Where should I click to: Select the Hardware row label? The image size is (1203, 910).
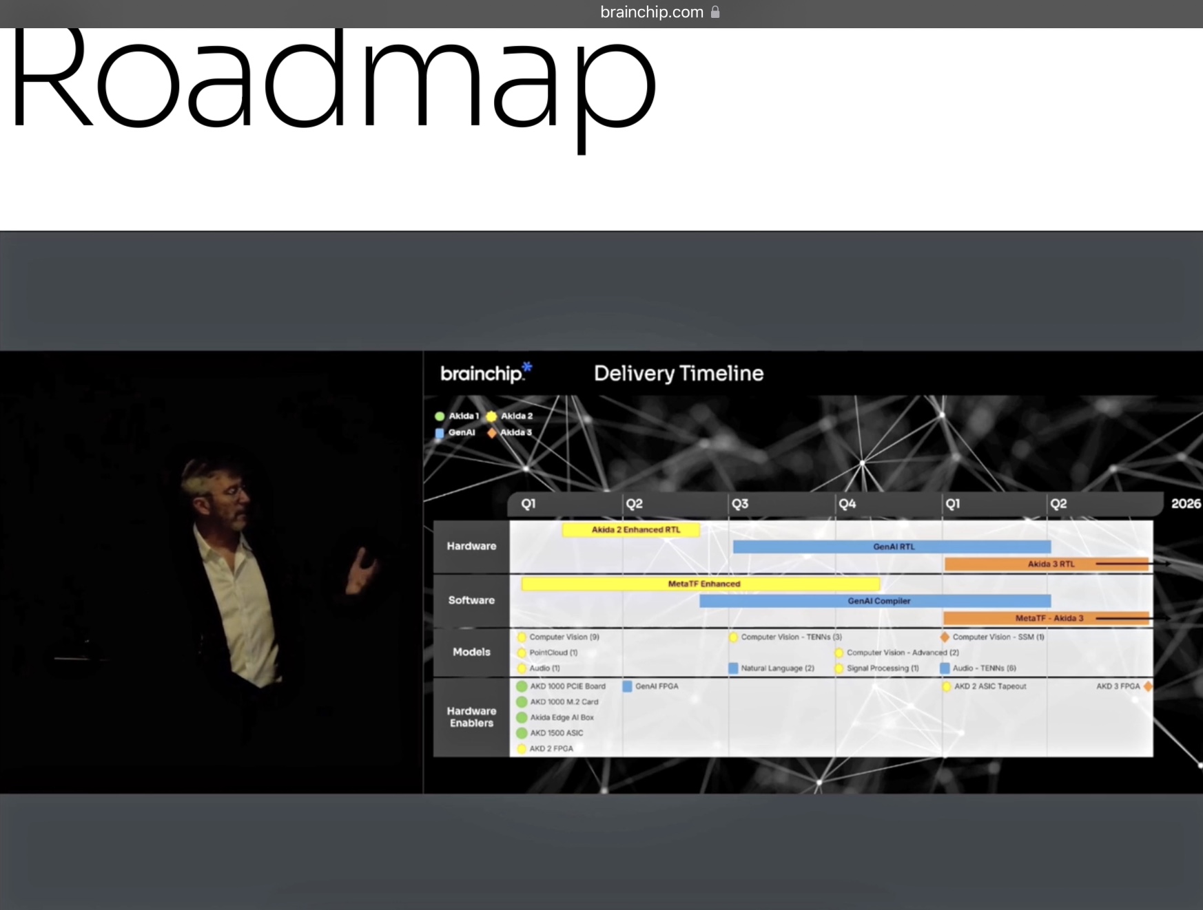pyautogui.click(x=471, y=546)
